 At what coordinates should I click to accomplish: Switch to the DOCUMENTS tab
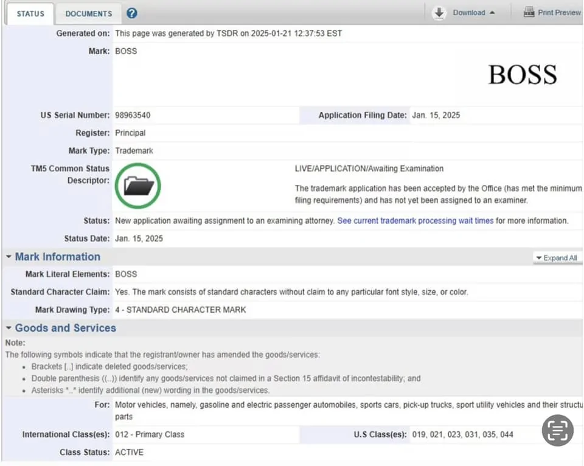point(89,14)
